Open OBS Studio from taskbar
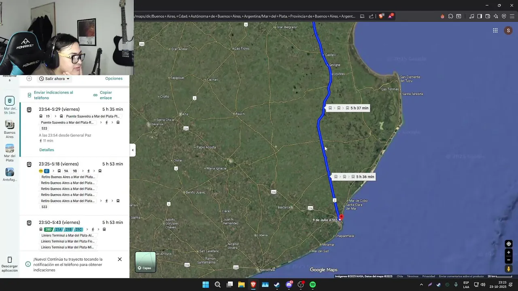This screenshot has width=518, height=291. 301,285
